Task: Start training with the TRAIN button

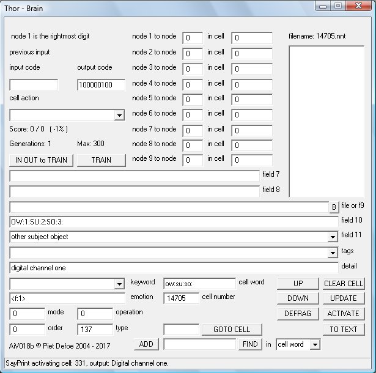Action: (x=101, y=160)
